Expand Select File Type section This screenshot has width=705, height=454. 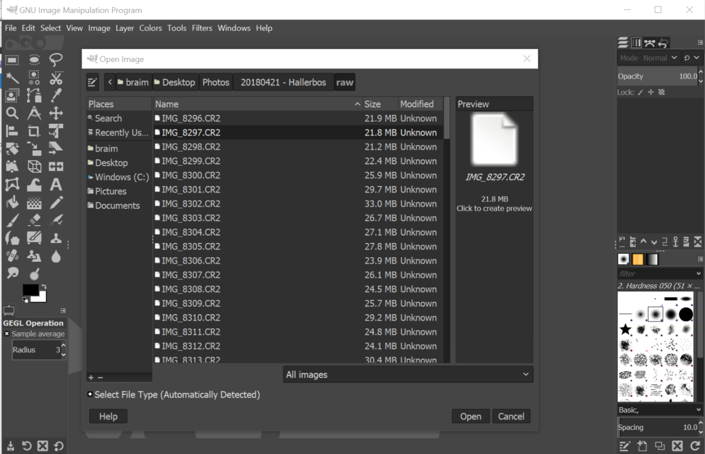tap(90, 394)
